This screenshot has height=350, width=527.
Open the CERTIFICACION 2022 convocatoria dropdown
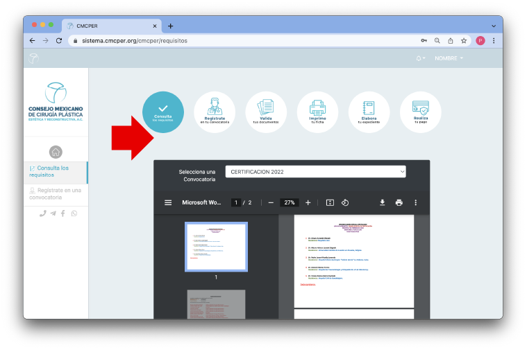point(316,172)
